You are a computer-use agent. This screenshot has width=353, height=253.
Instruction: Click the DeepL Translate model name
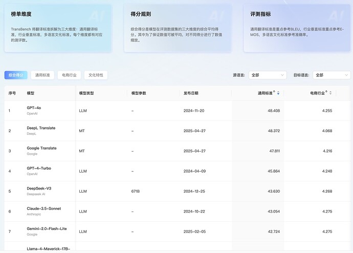click(x=41, y=128)
